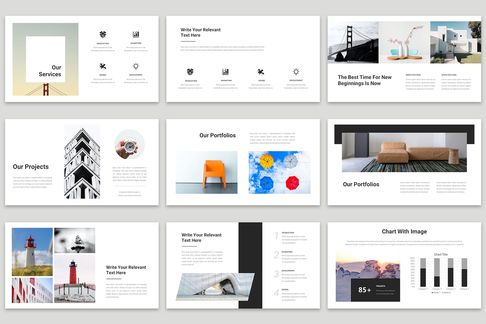The height and width of the screenshot is (324, 486).
Task: Select the second 'WRITE TEXT HERE' column heading
Action: coord(449,75)
